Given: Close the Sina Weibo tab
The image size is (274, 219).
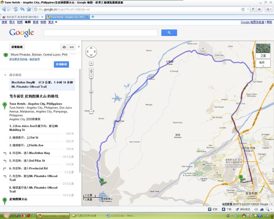Looking at the screenshot, I should (42, 17).
